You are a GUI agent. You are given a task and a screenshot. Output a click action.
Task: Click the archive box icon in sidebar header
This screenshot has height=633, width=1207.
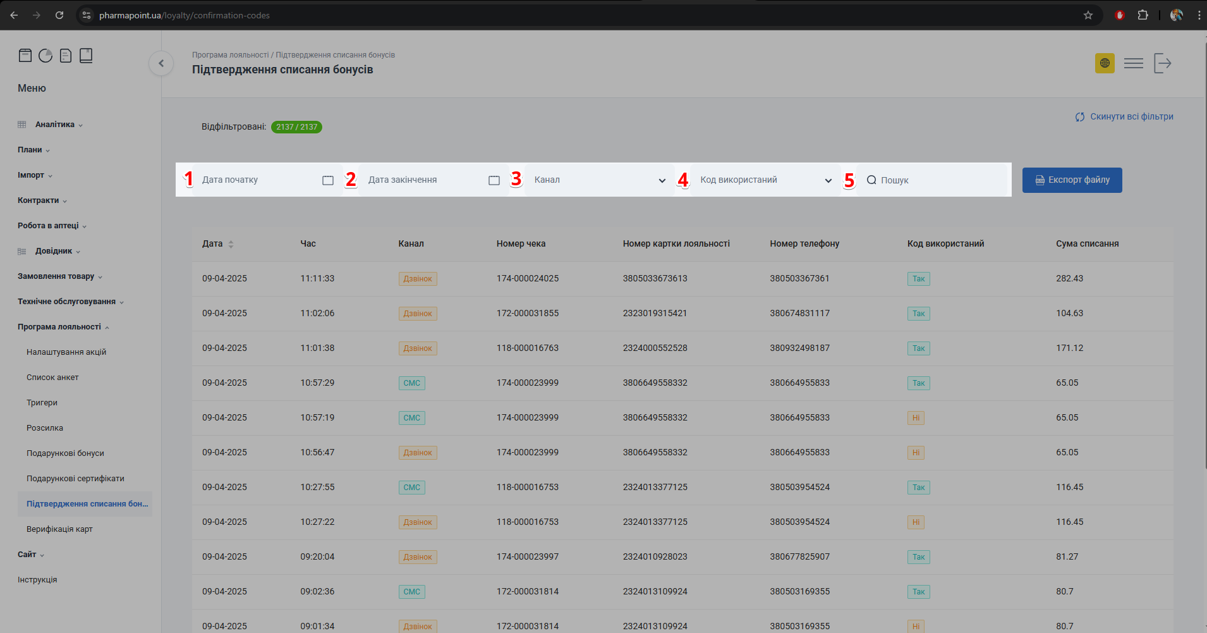click(x=25, y=56)
